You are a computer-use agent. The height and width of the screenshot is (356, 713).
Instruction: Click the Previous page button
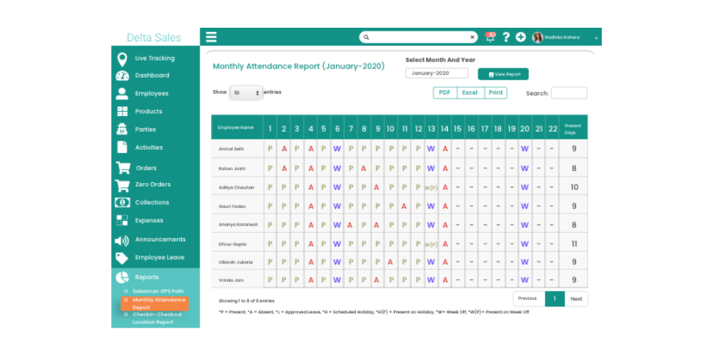coord(528,299)
